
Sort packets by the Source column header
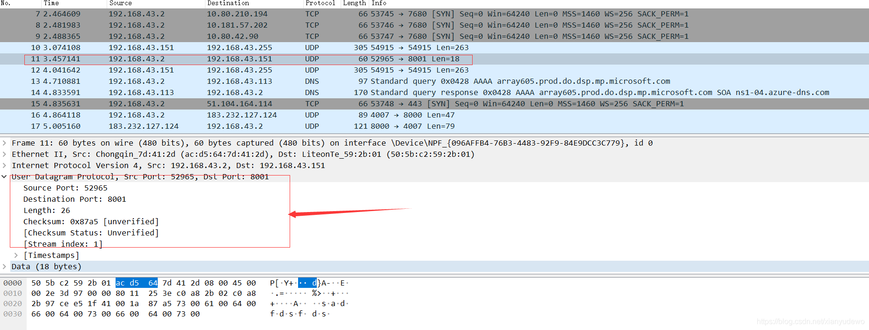(120, 3)
